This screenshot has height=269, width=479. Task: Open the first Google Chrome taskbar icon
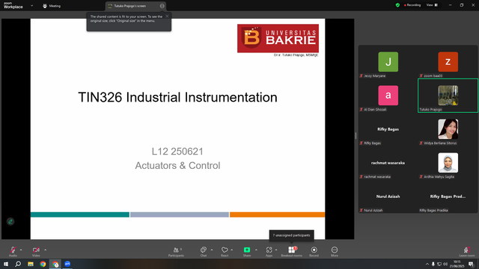[43, 264]
